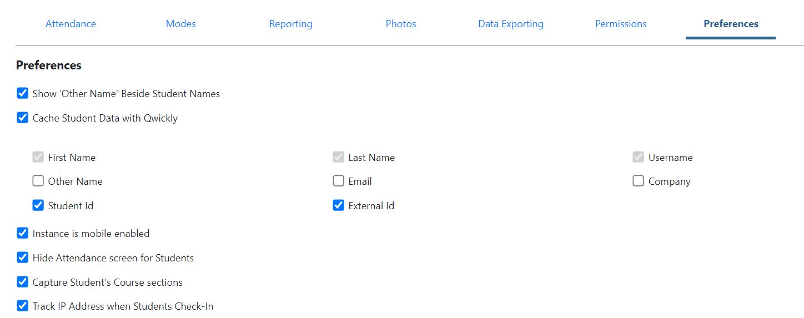Open the Data Exporting tab
This screenshot has height=318, width=804.
(x=511, y=24)
